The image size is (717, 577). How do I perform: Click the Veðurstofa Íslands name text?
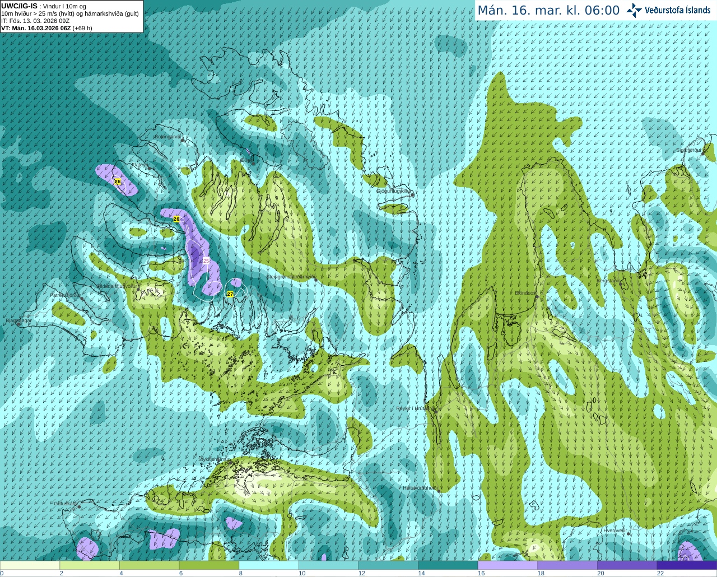point(677,10)
